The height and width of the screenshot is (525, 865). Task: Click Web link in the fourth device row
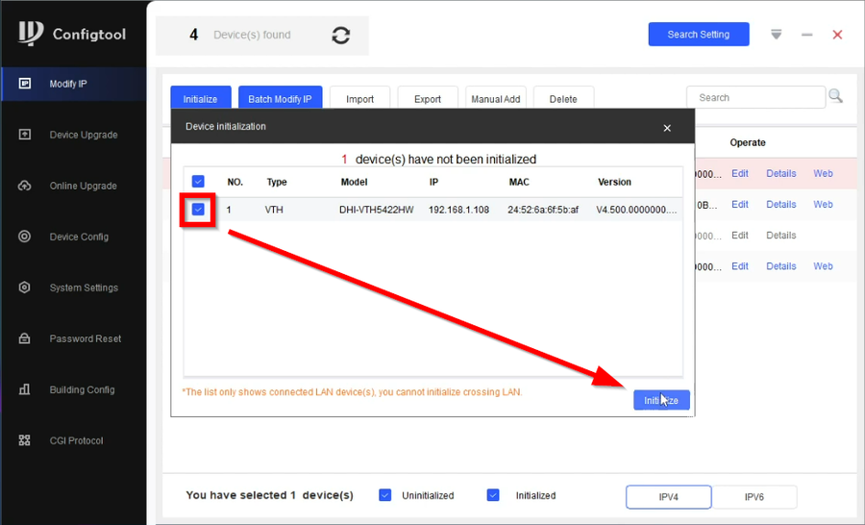tap(823, 266)
